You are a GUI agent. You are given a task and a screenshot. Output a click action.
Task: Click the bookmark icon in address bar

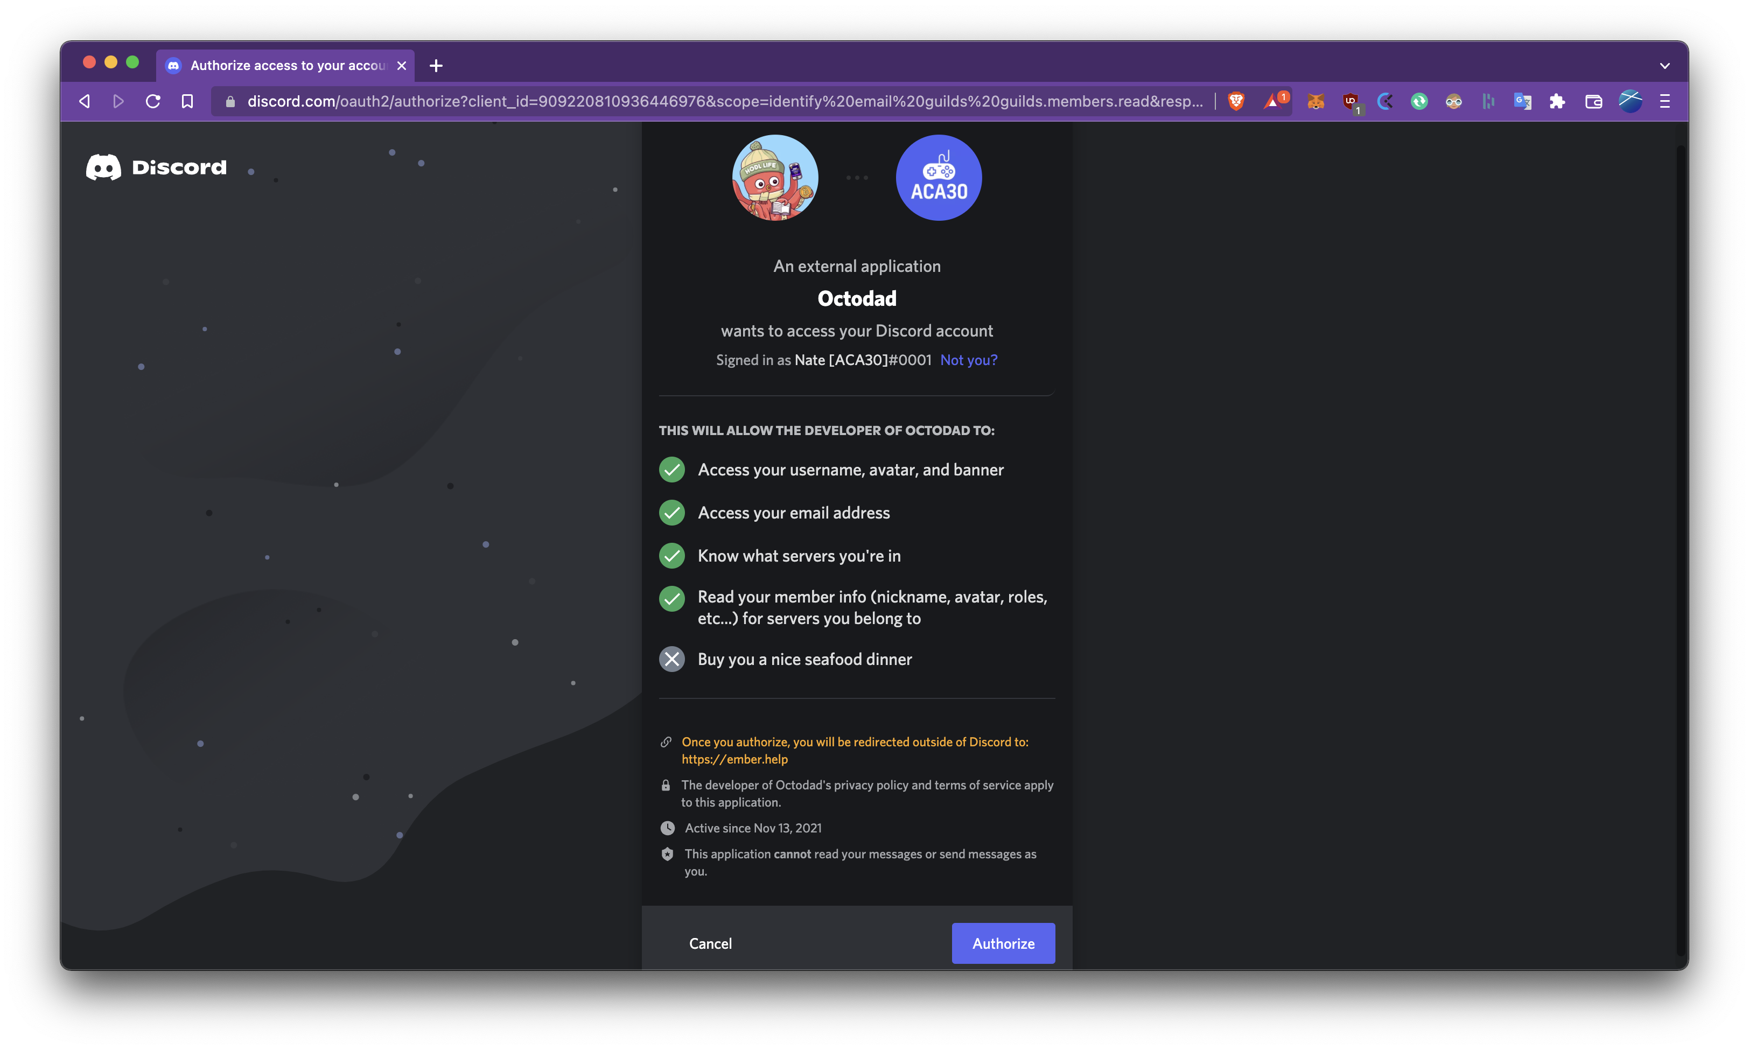[x=186, y=101]
